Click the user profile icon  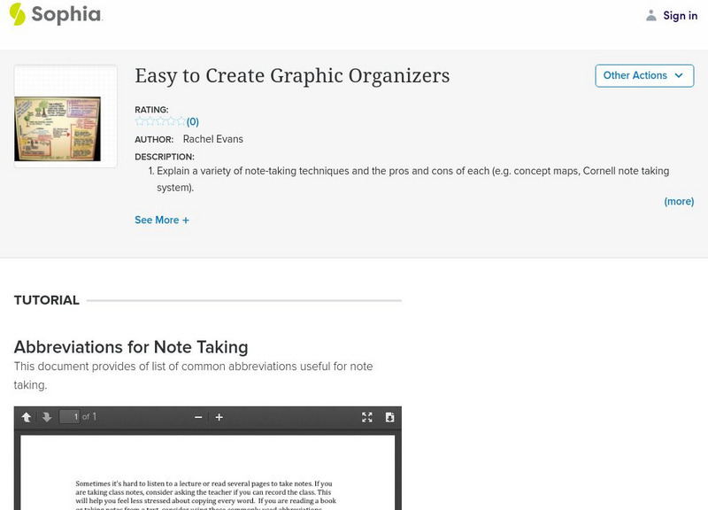pos(651,15)
